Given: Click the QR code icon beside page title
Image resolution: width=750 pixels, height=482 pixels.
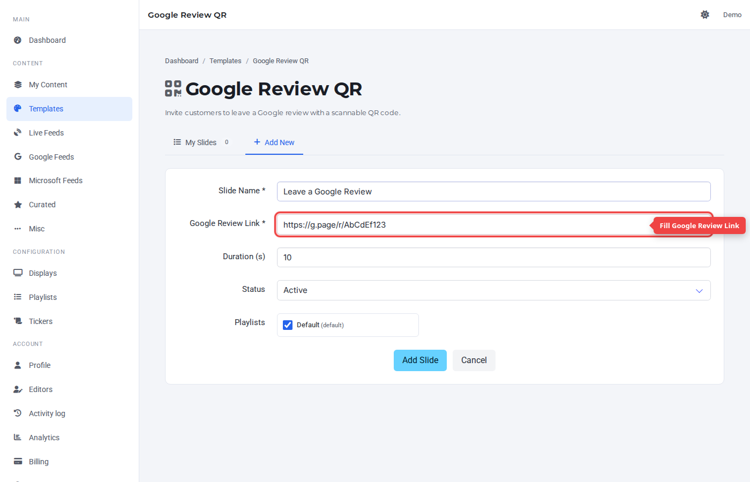Looking at the screenshot, I should (173, 88).
